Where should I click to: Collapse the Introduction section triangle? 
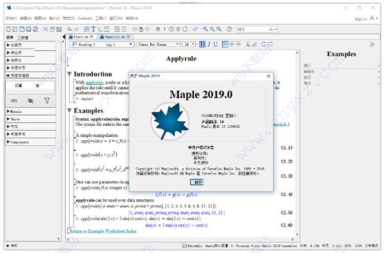70,74
